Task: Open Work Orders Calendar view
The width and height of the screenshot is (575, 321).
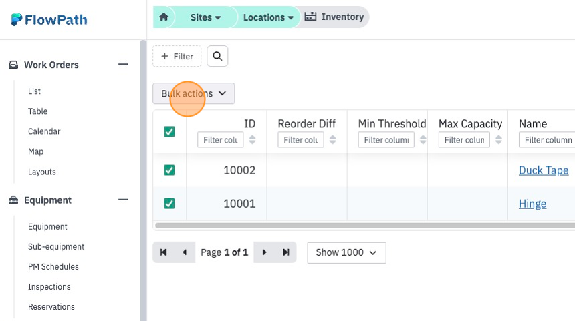Action: (44, 131)
